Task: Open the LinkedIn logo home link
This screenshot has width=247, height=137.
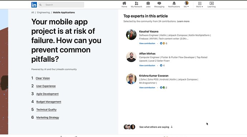Action: 34,5
